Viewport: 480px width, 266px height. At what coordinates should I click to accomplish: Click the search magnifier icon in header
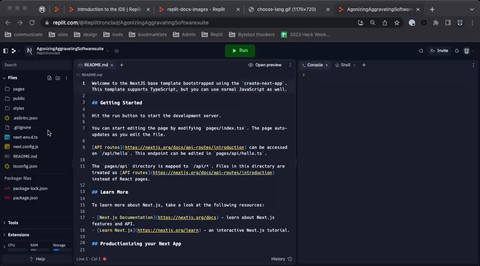[421, 51]
